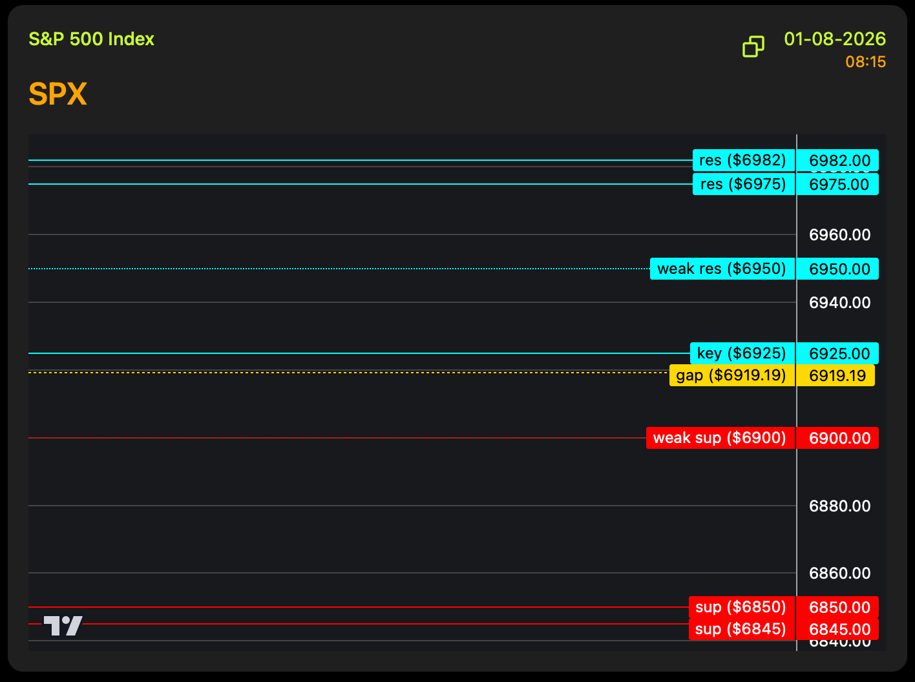The width and height of the screenshot is (915, 682).
Task: Click the copy/duplicate windows icon
Action: (x=753, y=46)
